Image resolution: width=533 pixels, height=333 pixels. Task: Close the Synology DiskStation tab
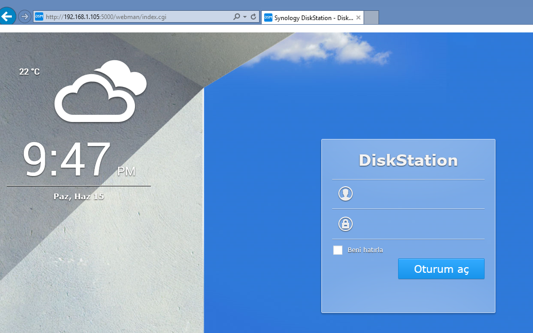pos(358,17)
